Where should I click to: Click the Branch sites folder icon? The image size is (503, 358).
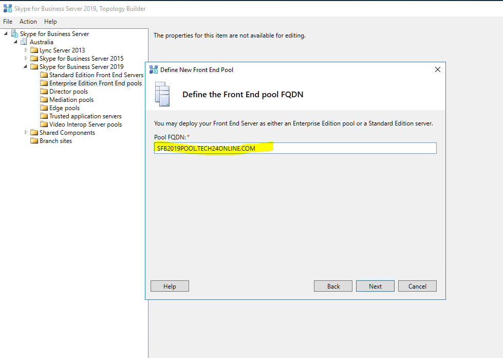pos(34,141)
